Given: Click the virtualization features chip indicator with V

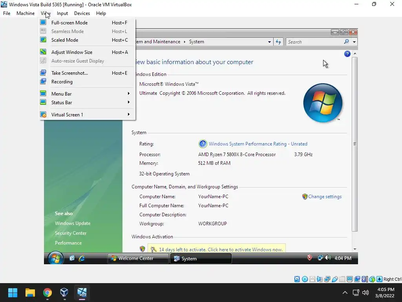Looking at the screenshot, I should pyautogui.click(x=365, y=279).
